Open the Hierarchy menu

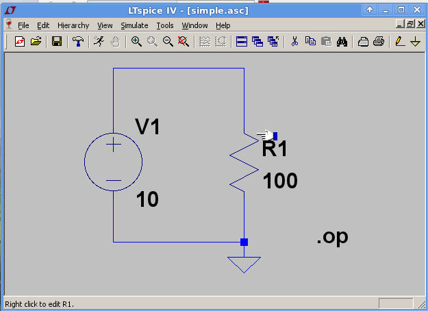point(73,25)
